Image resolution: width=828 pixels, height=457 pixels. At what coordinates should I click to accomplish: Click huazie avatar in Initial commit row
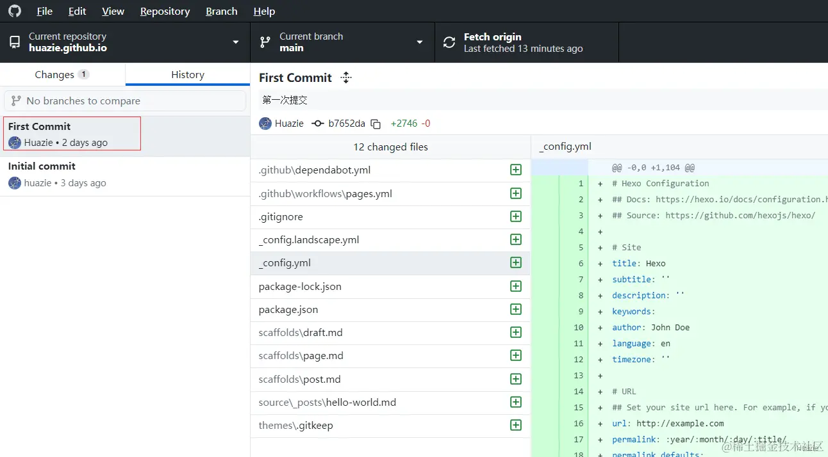15,183
